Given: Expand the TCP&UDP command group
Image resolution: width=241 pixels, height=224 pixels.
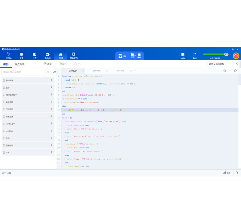Looking at the screenshot, I should pyautogui.click(x=4, y=124).
